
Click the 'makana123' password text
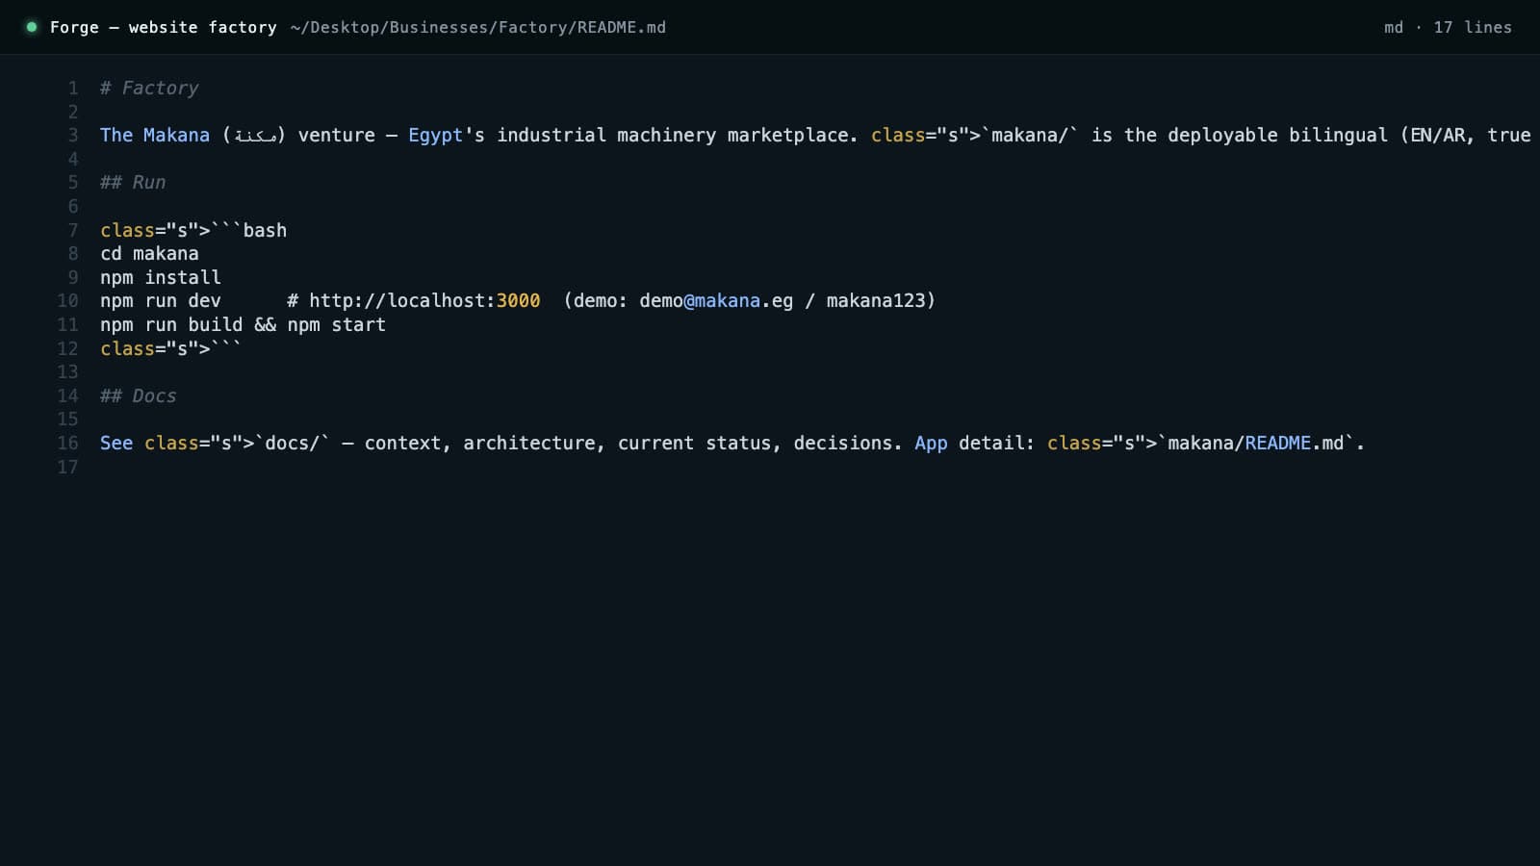(876, 300)
